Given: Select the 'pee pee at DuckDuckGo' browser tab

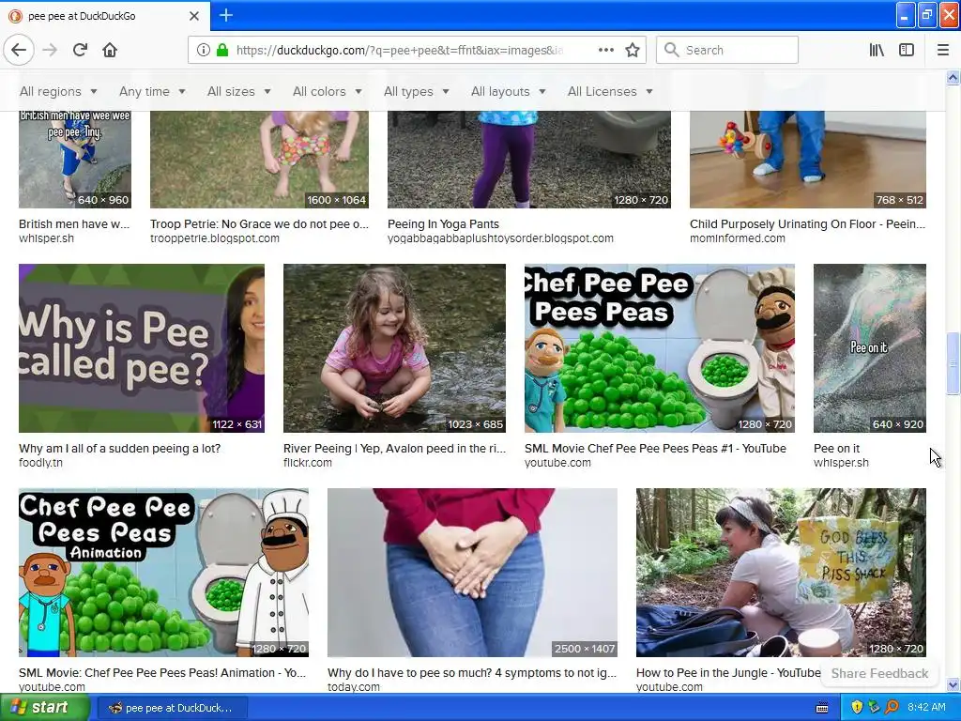Looking at the screenshot, I should pyautogui.click(x=104, y=16).
